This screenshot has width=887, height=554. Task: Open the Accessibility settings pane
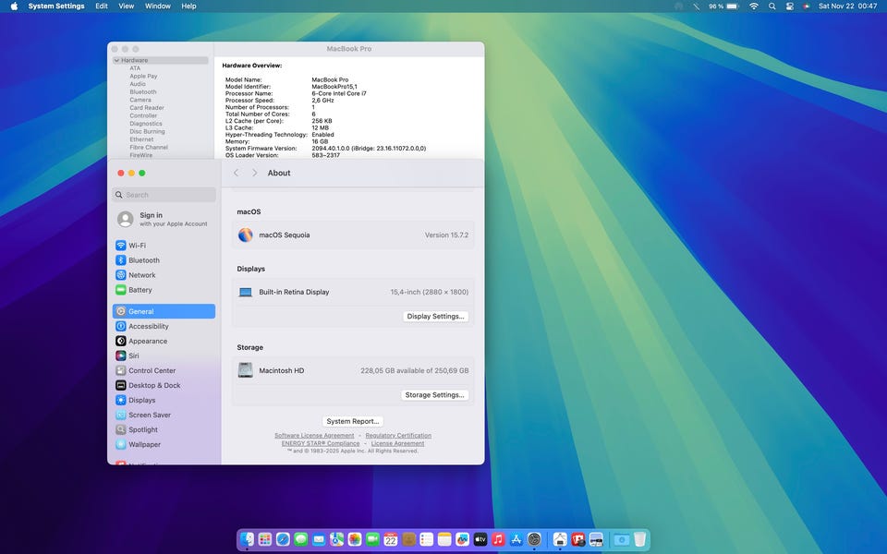[x=148, y=326]
